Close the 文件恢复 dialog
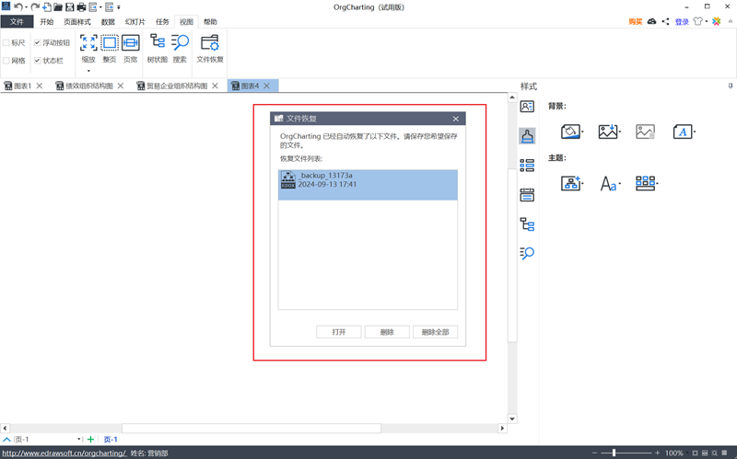Screen dimensions: 737x459 [x=455, y=119]
